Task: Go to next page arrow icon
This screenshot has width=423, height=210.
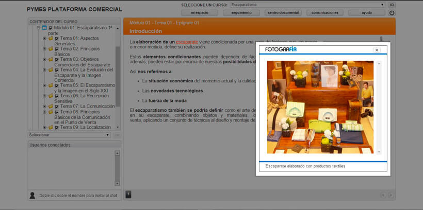Action: pyautogui.click(x=391, y=195)
